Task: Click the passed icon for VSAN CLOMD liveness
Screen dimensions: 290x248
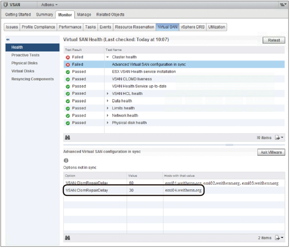Action: (x=68, y=79)
